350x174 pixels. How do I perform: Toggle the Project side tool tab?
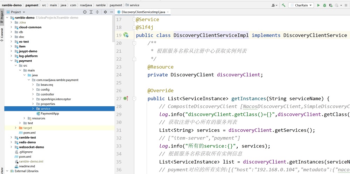(2, 16)
